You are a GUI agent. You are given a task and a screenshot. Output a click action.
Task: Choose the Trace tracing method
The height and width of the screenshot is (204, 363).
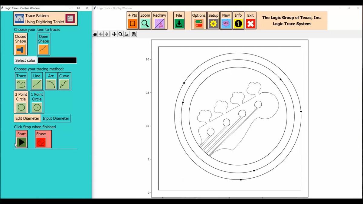click(x=21, y=81)
